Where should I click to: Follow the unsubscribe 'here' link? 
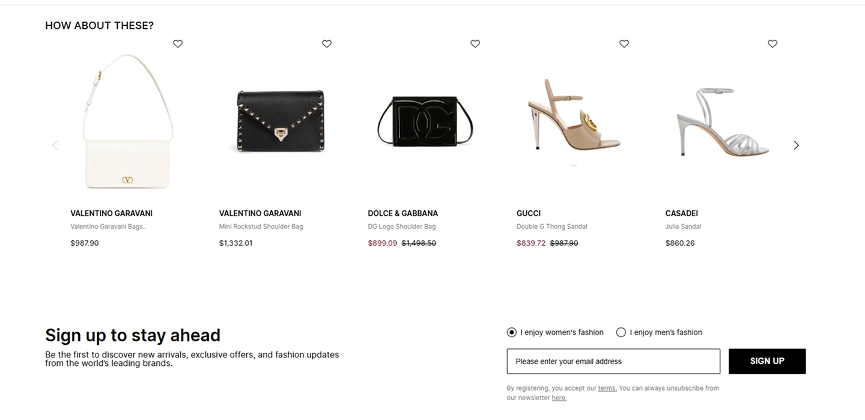point(559,398)
